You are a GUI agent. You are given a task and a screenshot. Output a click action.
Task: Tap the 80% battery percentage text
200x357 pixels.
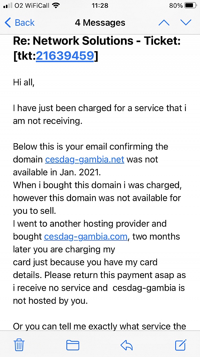(176, 6)
